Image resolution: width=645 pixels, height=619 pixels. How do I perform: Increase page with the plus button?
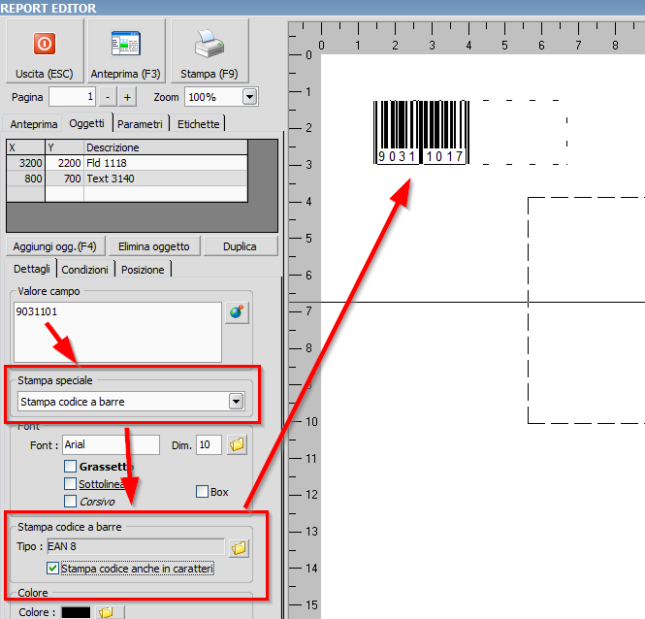tap(127, 97)
